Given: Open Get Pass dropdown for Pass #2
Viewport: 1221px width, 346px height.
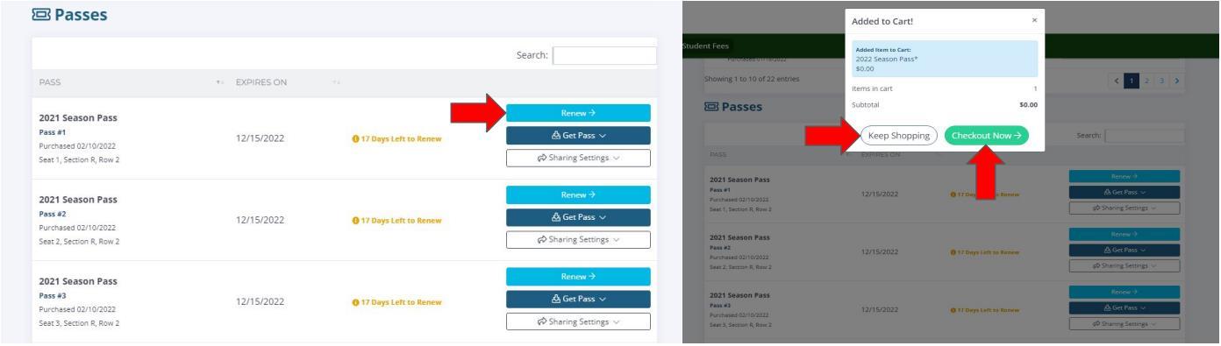Looking at the screenshot, I should coord(578,217).
